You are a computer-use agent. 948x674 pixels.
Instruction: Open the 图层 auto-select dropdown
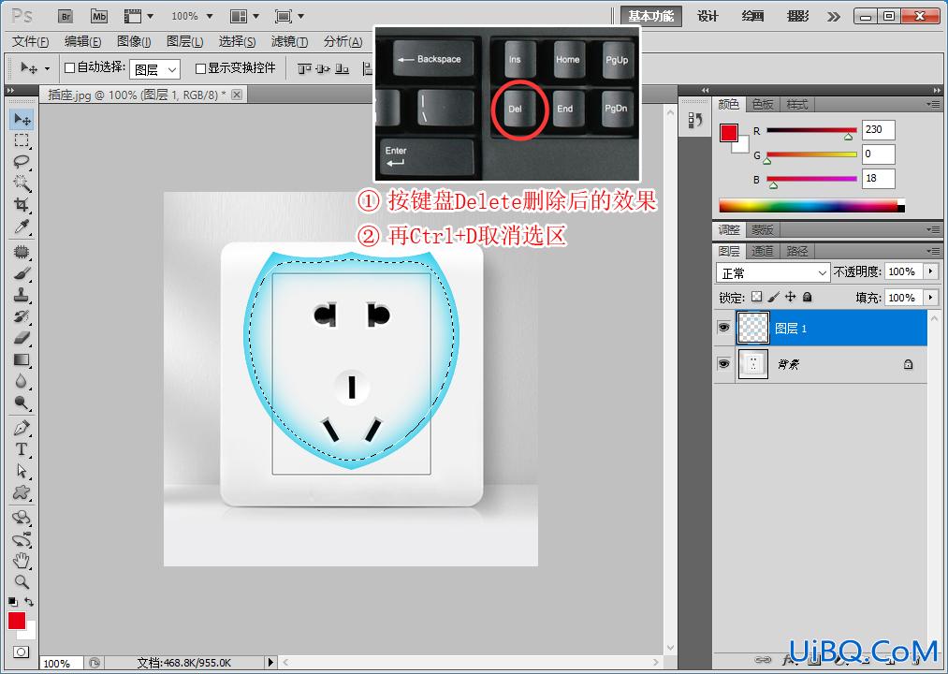coord(154,70)
